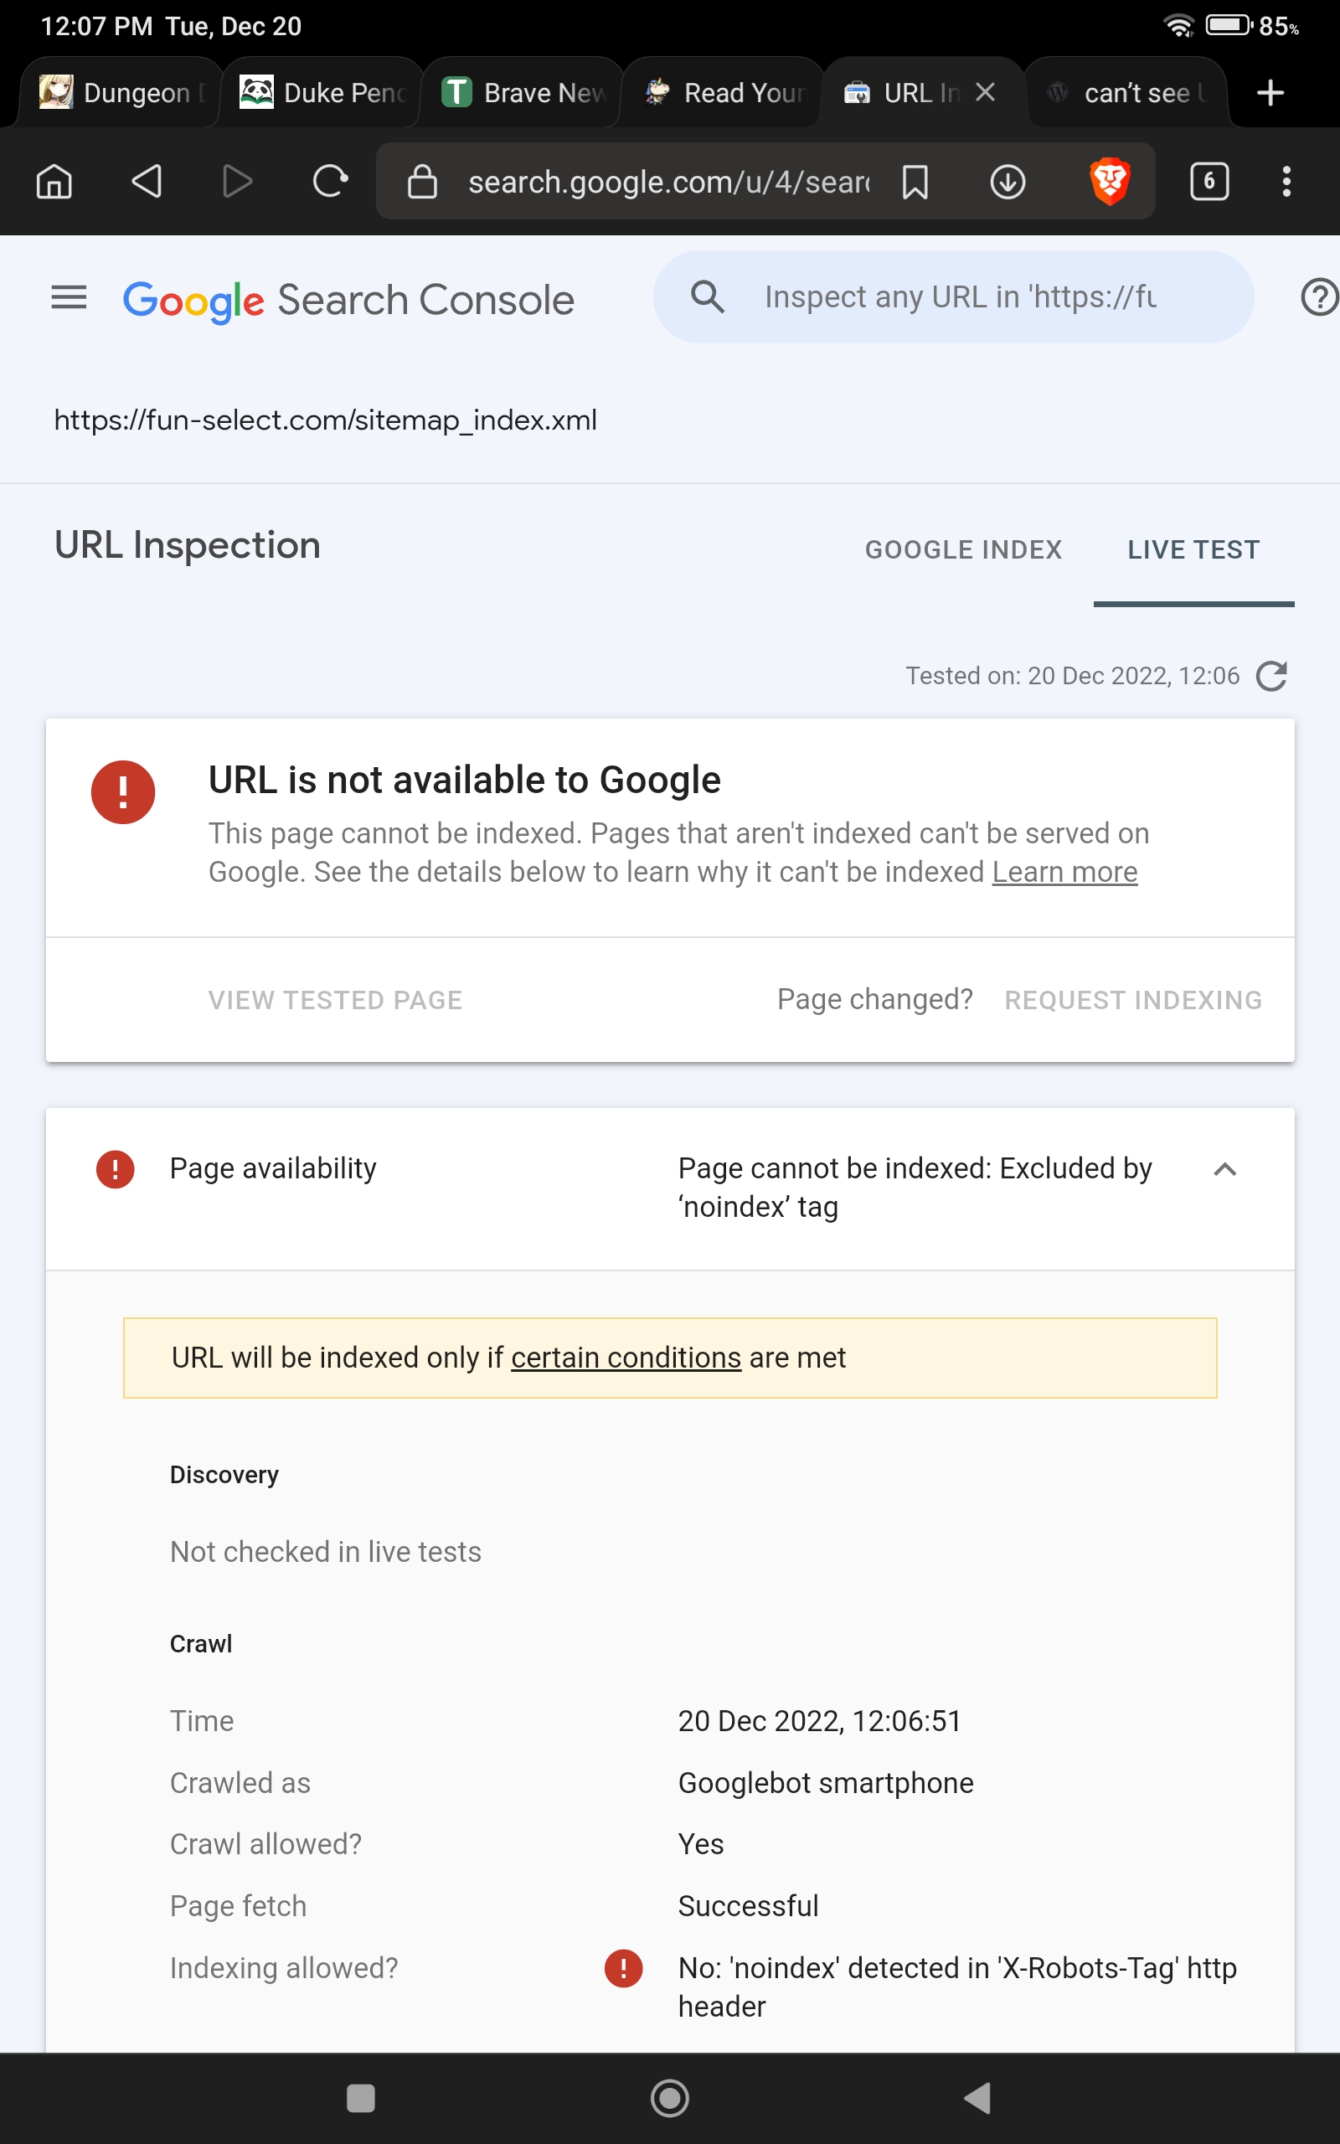Viewport: 1340px width, 2144px height.
Task: Open the tab switcher showing 6 tabs
Action: point(1209,182)
